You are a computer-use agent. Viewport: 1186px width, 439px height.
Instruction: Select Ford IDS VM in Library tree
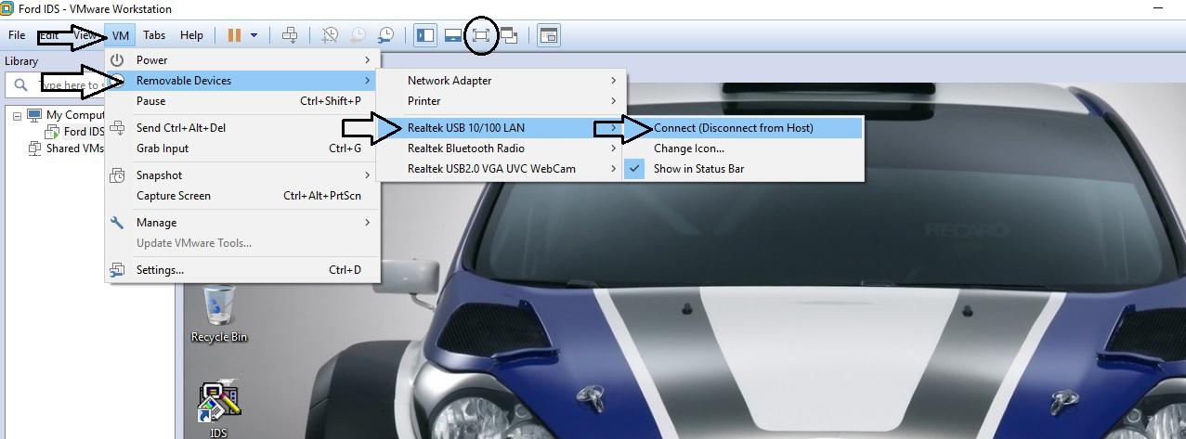coord(84,132)
